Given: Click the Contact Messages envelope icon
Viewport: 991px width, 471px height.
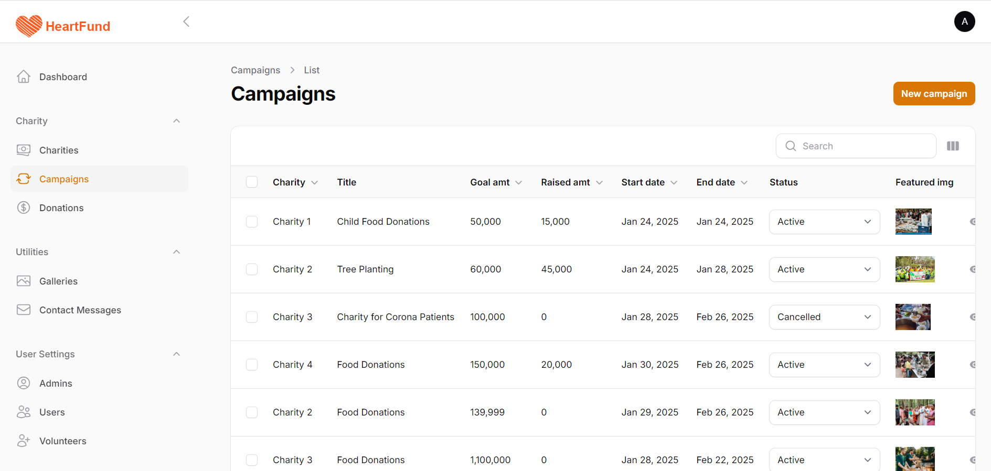Looking at the screenshot, I should click(x=24, y=310).
